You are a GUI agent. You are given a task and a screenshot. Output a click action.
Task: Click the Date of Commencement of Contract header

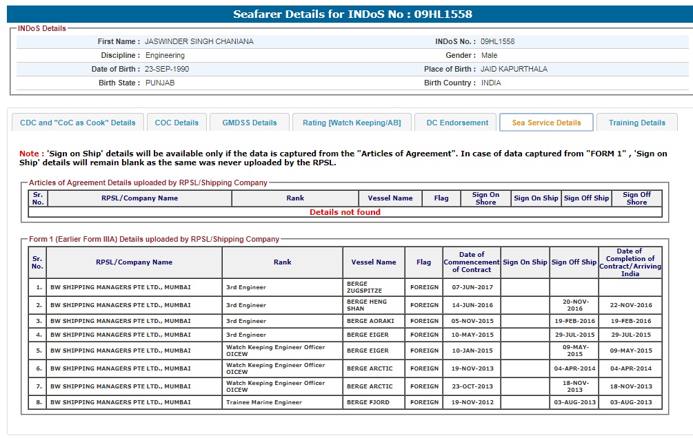tap(472, 262)
